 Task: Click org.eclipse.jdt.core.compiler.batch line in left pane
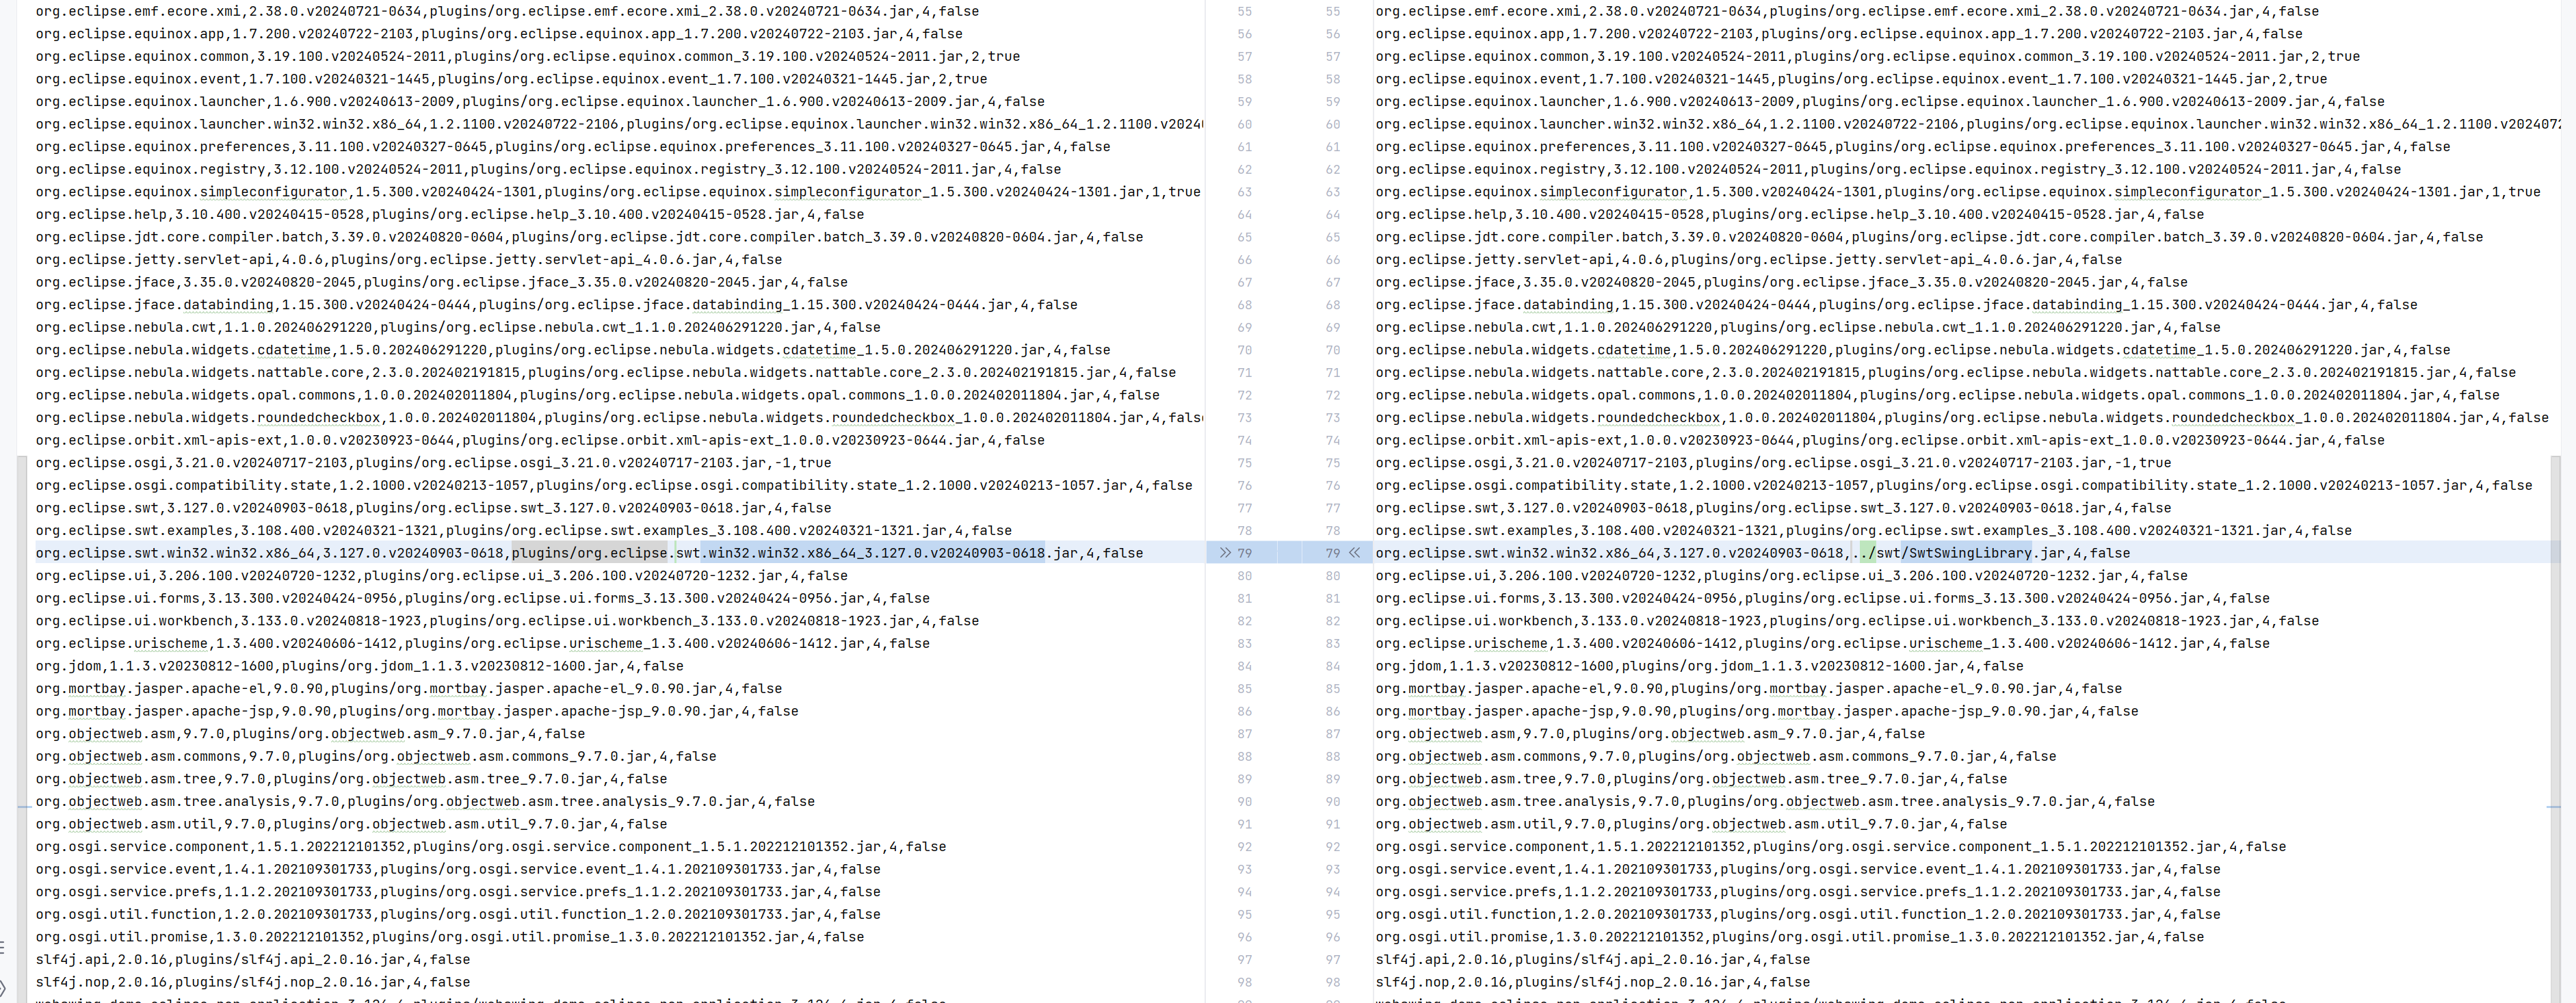[x=589, y=237]
